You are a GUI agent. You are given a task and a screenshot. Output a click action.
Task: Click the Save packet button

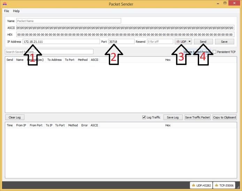click(x=224, y=42)
